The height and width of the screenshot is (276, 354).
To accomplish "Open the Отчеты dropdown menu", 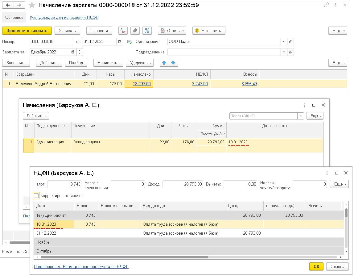I will coord(172,31).
